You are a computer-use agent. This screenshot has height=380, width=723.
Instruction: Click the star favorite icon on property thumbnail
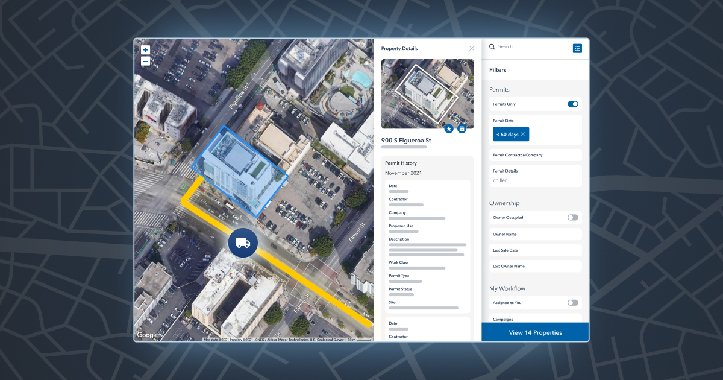point(449,128)
